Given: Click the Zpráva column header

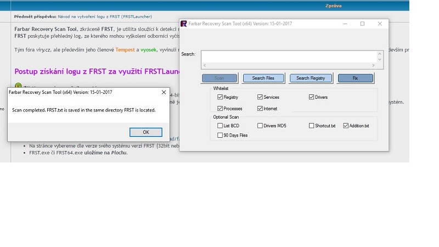Looking at the screenshot, I should [x=334, y=5].
